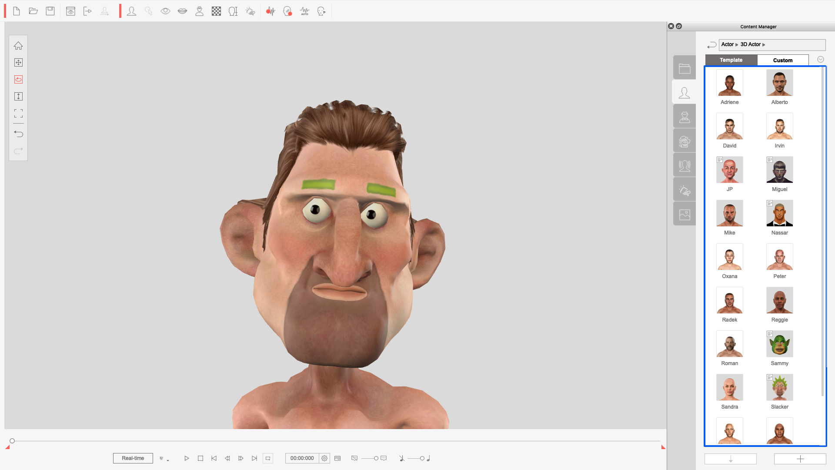Create a new project file
This screenshot has width=835, height=470.
[17, 11]
